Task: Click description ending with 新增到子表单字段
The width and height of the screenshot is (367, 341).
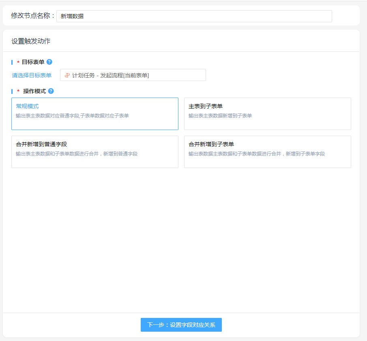Action: (x=256, y=154)
